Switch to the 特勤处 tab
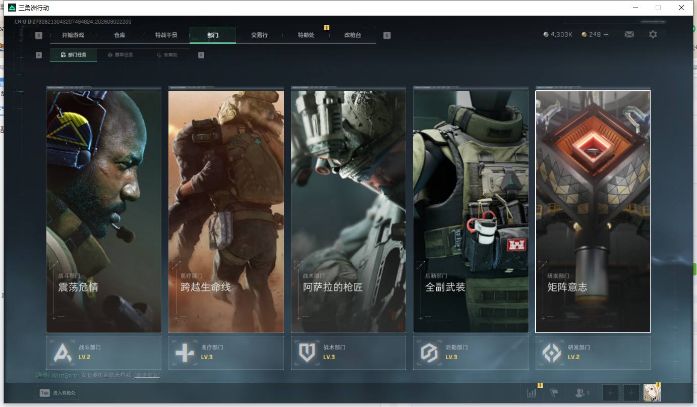Image resolution: width=697 pixels, height=407 pixels. click(x=306, y=35)
